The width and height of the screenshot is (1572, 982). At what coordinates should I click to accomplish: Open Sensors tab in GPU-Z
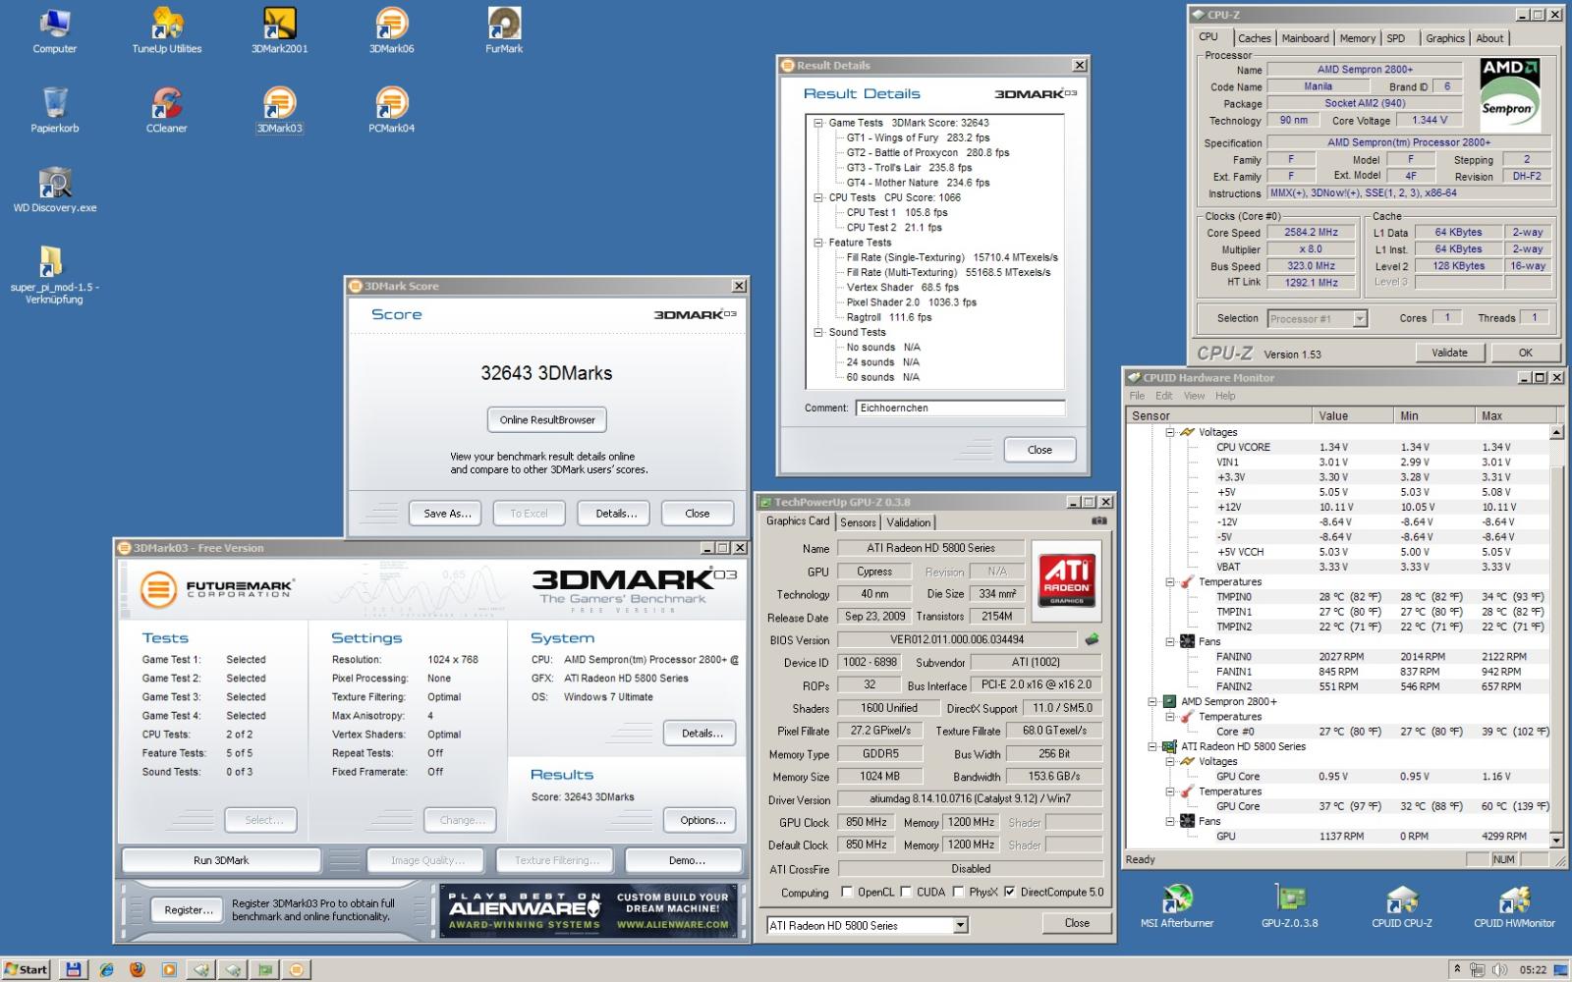click(x=858, y=522)
